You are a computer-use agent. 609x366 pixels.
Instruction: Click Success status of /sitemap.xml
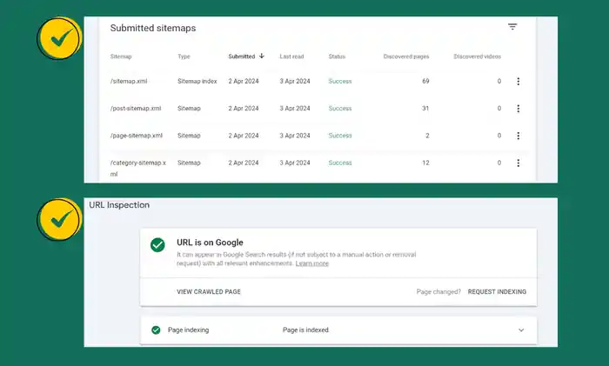pyautogui.click(x=340, y=81)
